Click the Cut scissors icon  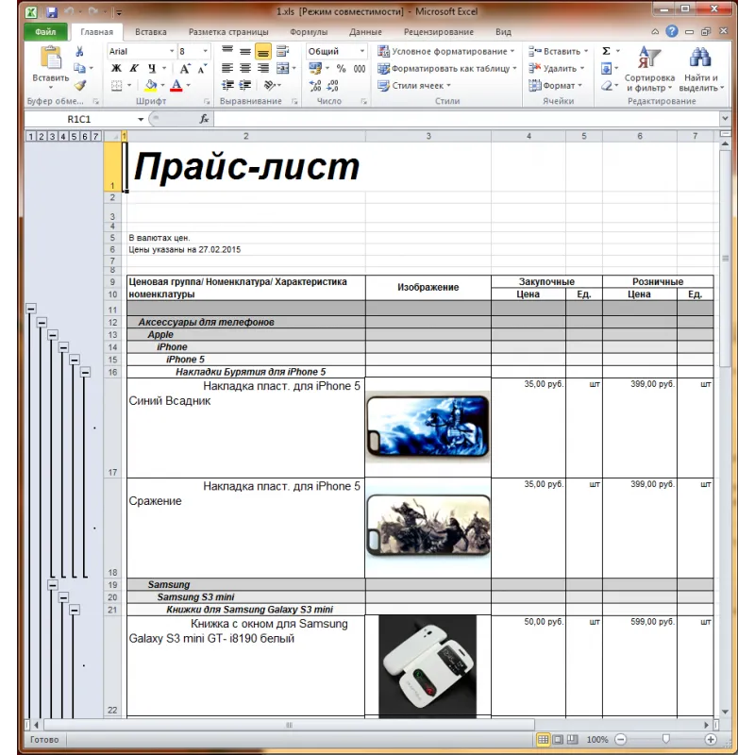point(79,52)
